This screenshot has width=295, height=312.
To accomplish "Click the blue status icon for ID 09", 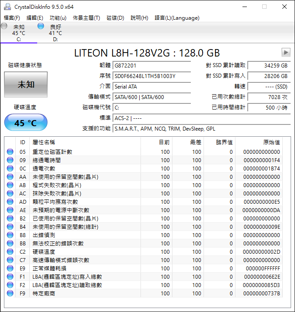I will tap(10, 160).
